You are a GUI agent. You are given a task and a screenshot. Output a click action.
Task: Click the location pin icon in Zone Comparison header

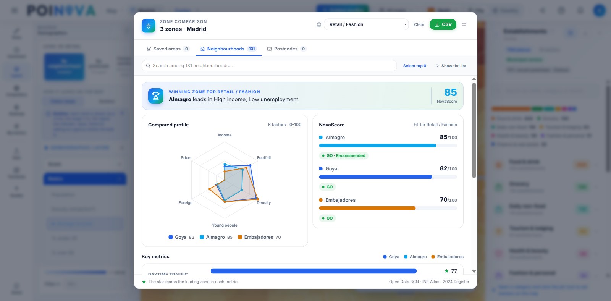[x=149, y=26]
